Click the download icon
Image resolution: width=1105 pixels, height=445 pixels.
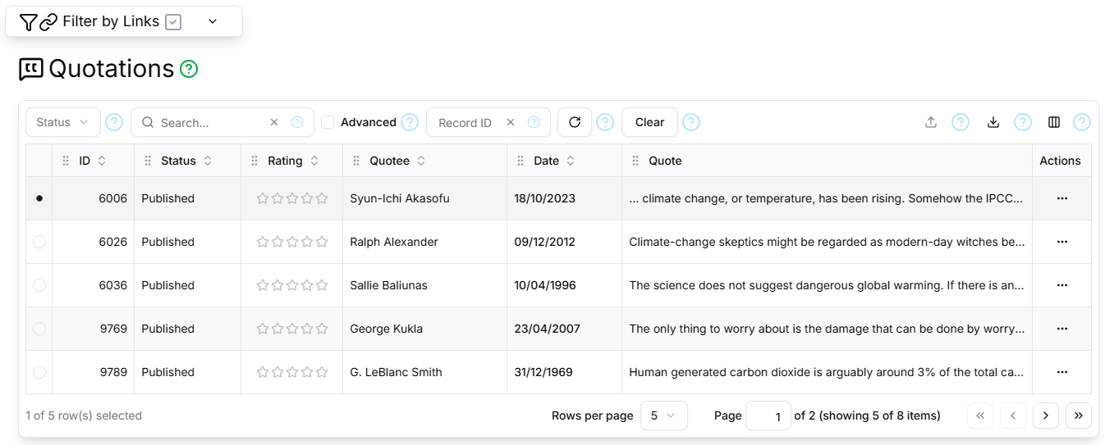point(993,122)
